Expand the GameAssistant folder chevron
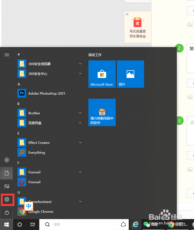This screenshot has height=230, width=194. (80, 202)
